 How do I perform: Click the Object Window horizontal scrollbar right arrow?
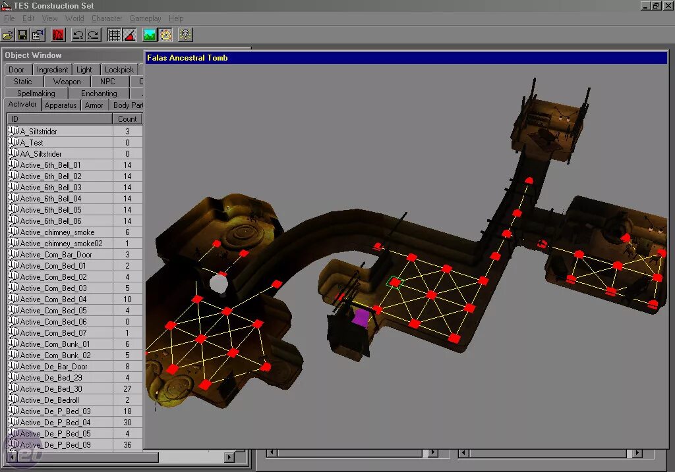point(230,457)
